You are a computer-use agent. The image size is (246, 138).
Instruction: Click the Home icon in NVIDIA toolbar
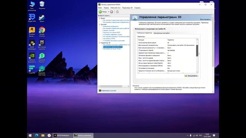pyautogui.click(x=117, y=12)
